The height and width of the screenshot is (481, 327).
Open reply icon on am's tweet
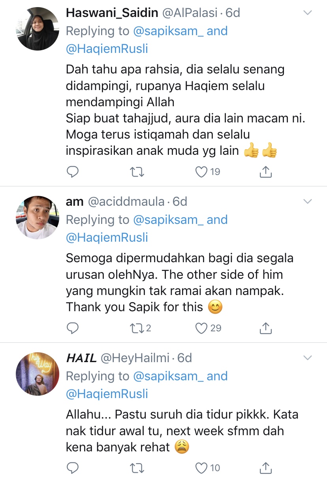(72, 328)
